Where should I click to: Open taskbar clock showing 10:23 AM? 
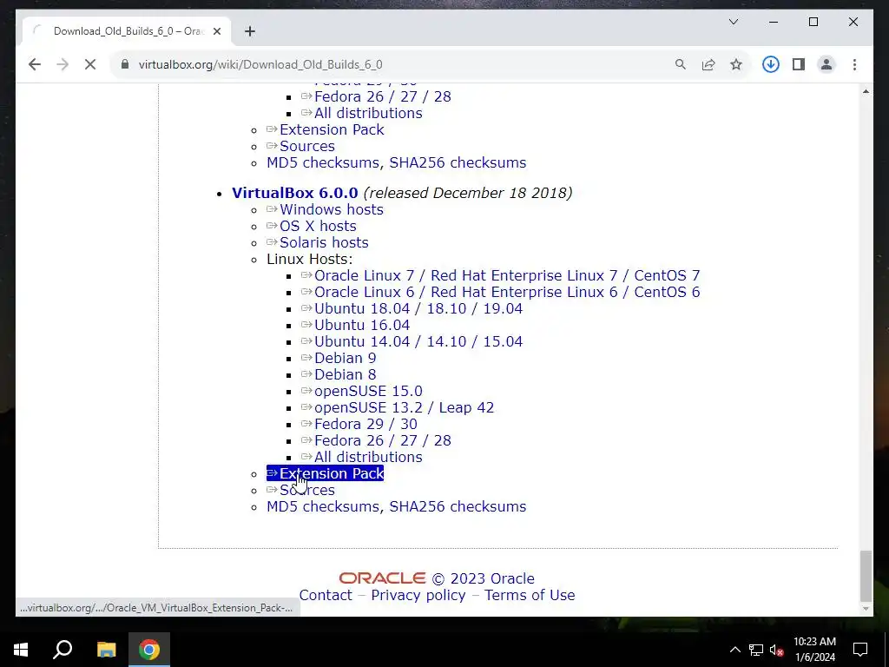[814, 650]
